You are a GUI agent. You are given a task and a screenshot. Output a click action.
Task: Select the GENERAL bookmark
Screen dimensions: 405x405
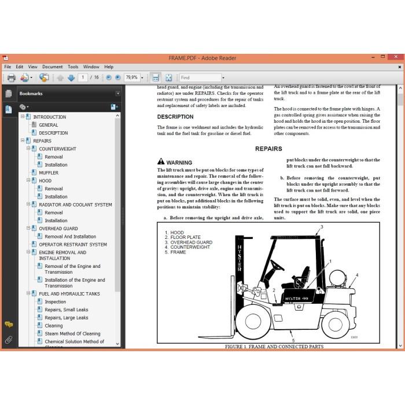click(48, 125)
